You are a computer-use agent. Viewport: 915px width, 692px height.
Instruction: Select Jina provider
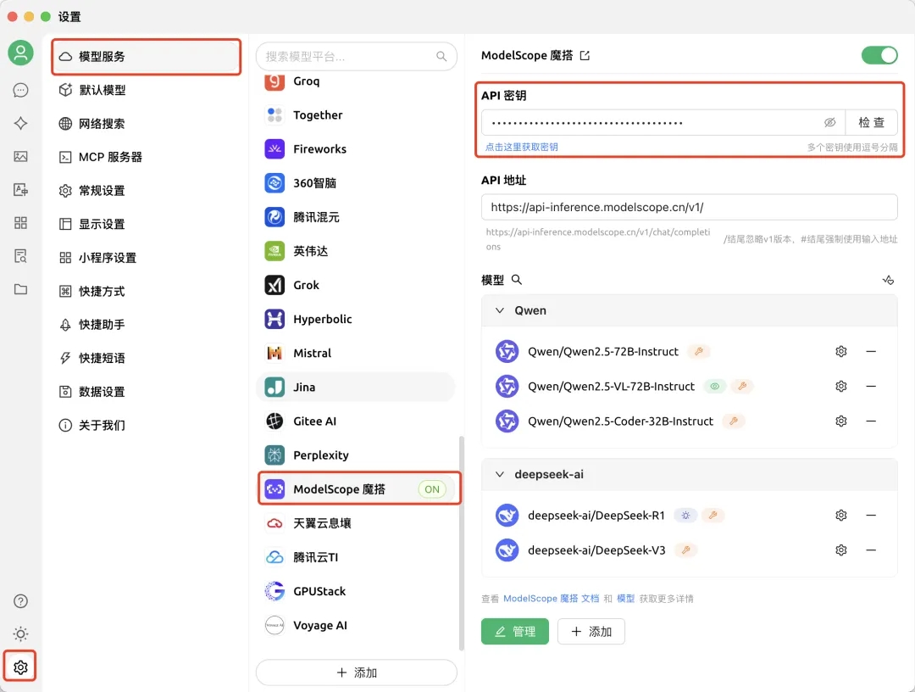[x=356, y=388]
